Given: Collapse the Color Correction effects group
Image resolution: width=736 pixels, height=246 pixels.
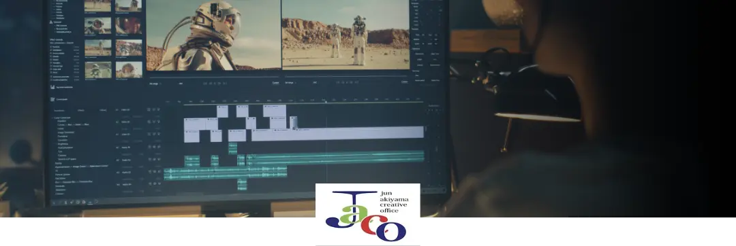Looking at the screenshot, I should 52,118.
